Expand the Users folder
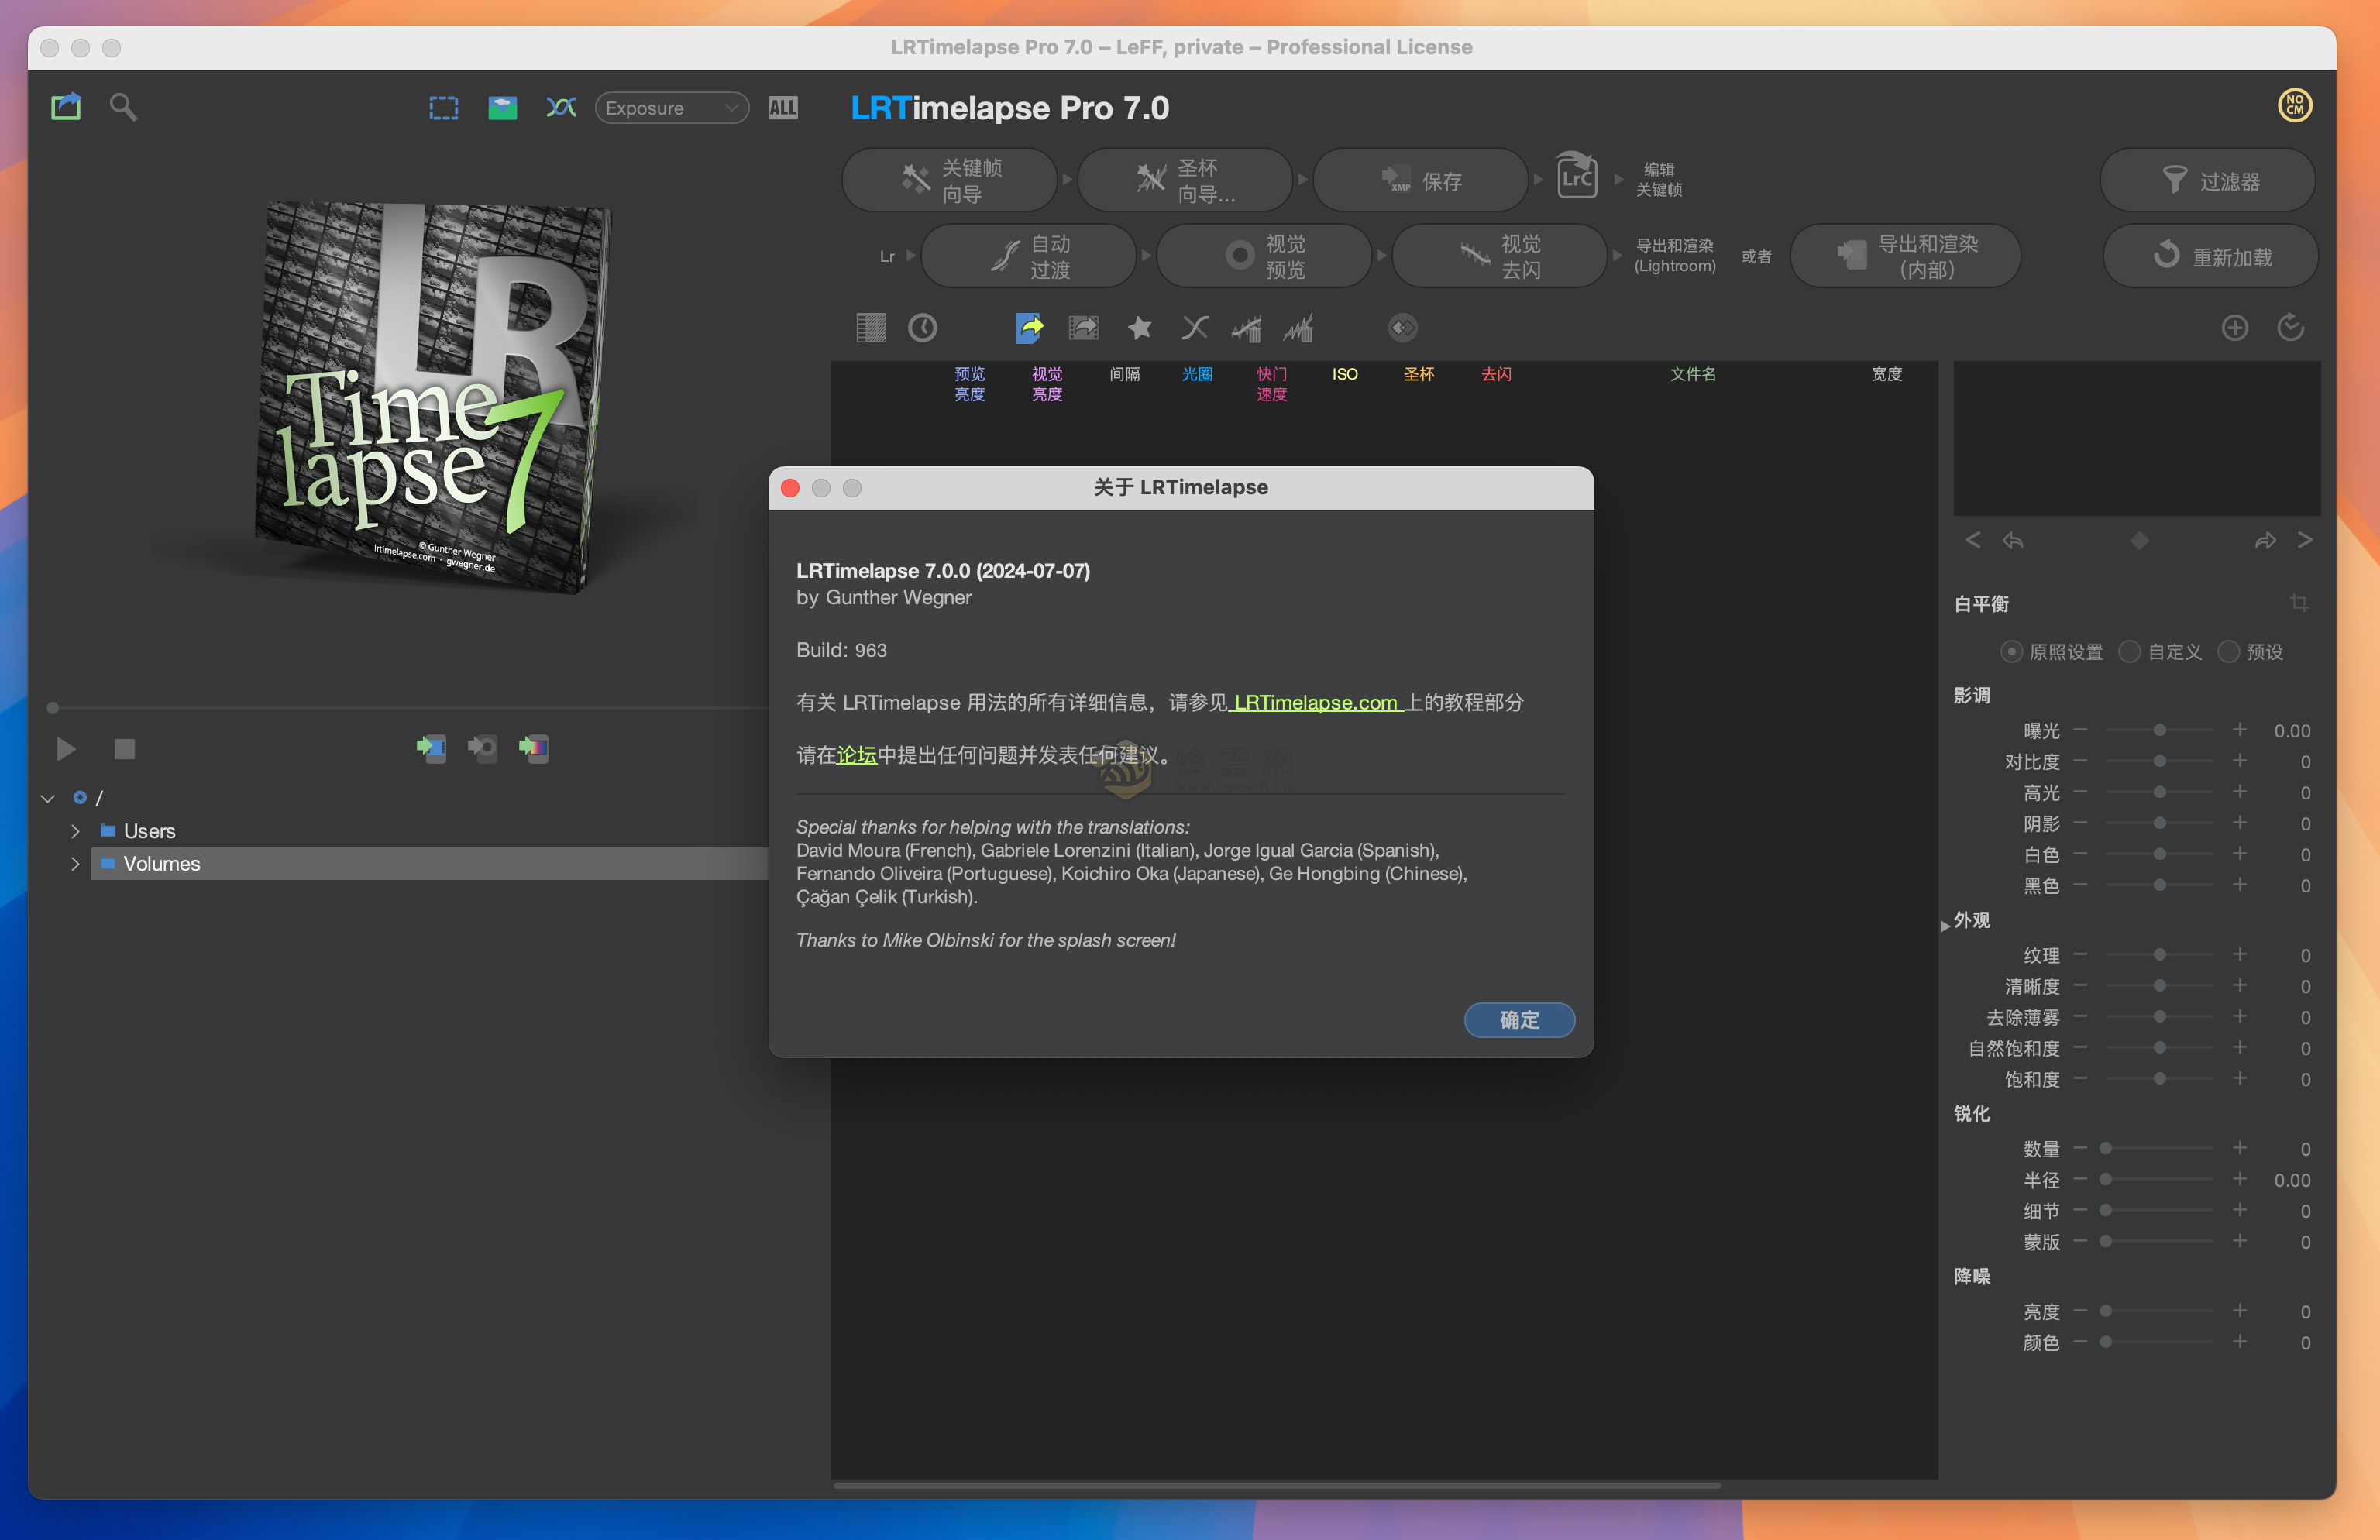 (75, 831)
